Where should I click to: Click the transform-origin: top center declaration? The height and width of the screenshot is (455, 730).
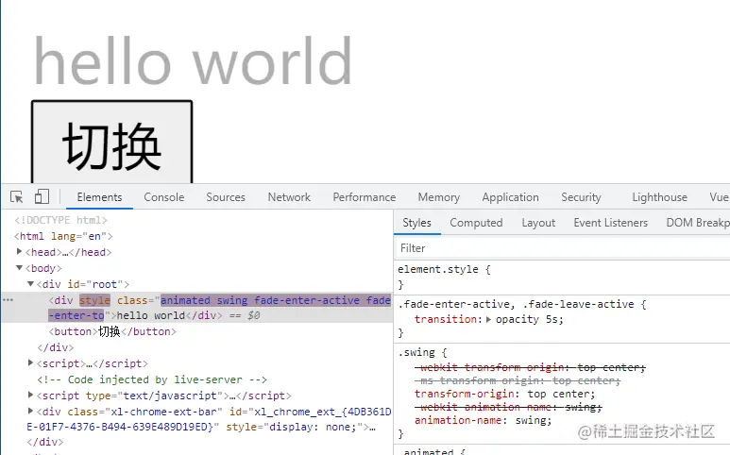click(505, 394)
